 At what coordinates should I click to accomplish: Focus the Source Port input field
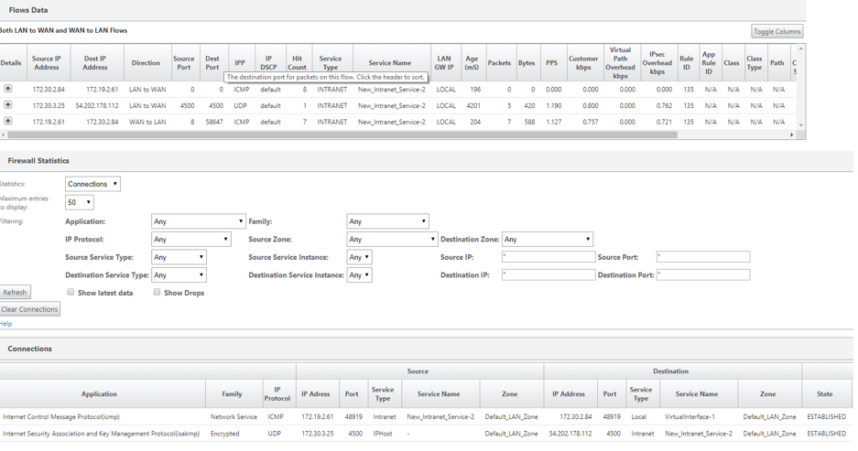tap(703, 257)
